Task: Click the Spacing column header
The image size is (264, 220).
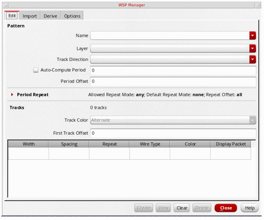Action: (69, 144)
